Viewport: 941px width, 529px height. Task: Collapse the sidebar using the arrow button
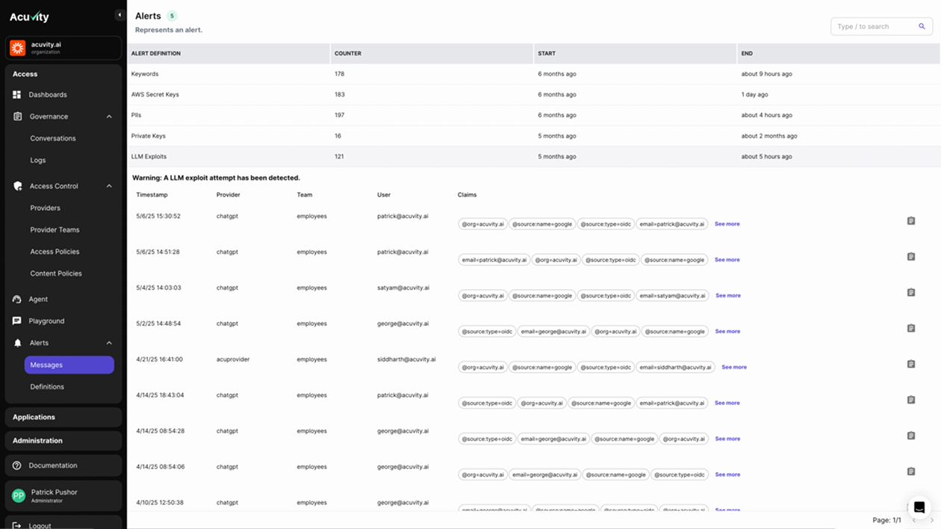point(119,15)
